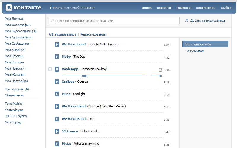Open Мои Аудиозаписи in sidebar
Image resolution: width=237 pixels, height=148 pixels.
(18, 37)
